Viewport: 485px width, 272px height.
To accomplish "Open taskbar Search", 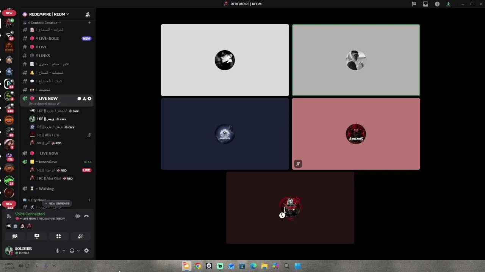I will click(287, 266).
